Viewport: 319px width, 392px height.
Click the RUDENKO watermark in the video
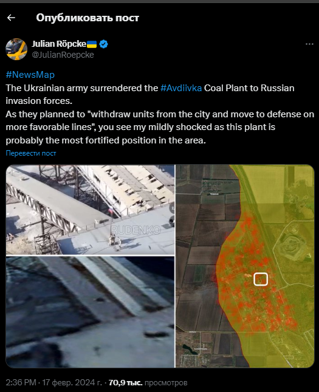click(x=135, y=230)
